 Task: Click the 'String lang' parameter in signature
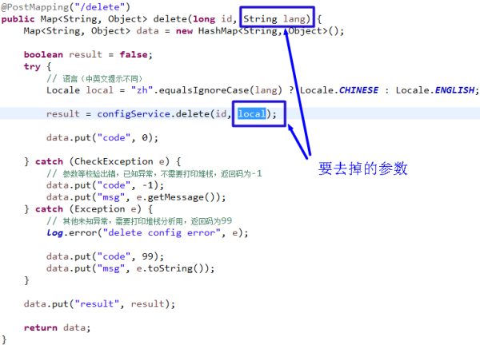click(x=274, y=19)
